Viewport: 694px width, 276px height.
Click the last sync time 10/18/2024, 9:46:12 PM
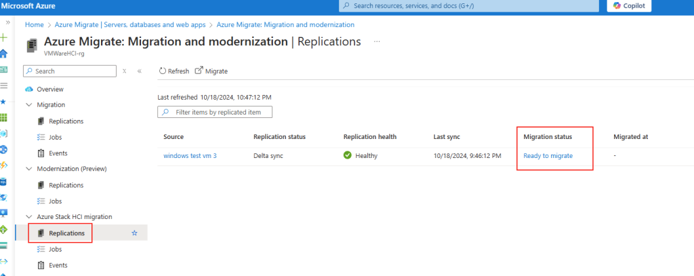pyautogui.click(x=468, y=155)
